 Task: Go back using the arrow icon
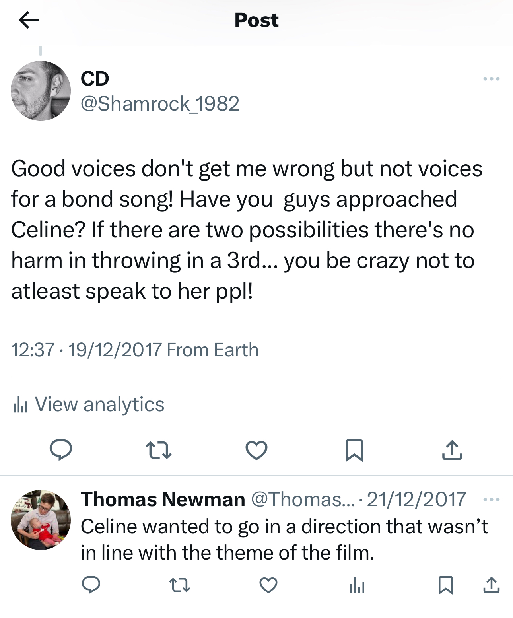[29, 20]
